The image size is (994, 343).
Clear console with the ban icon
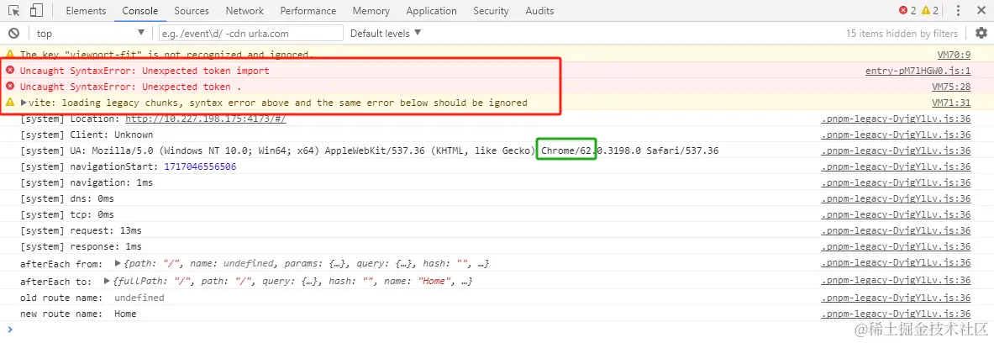tap(13, 33)
